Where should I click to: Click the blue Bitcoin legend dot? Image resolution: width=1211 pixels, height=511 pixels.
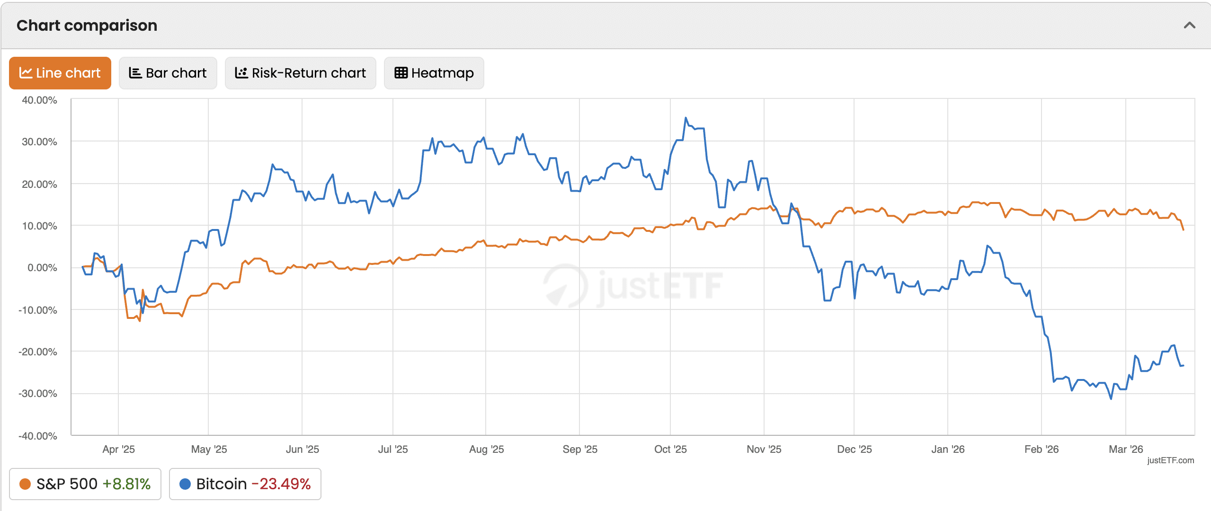pos(185,484)
